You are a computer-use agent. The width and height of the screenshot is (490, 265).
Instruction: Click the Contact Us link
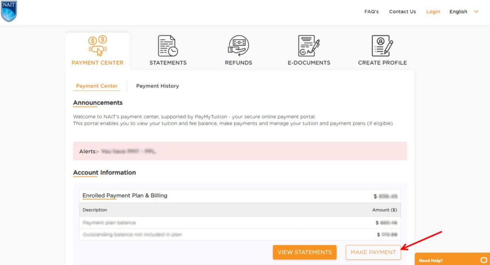[x=402, y=12]
